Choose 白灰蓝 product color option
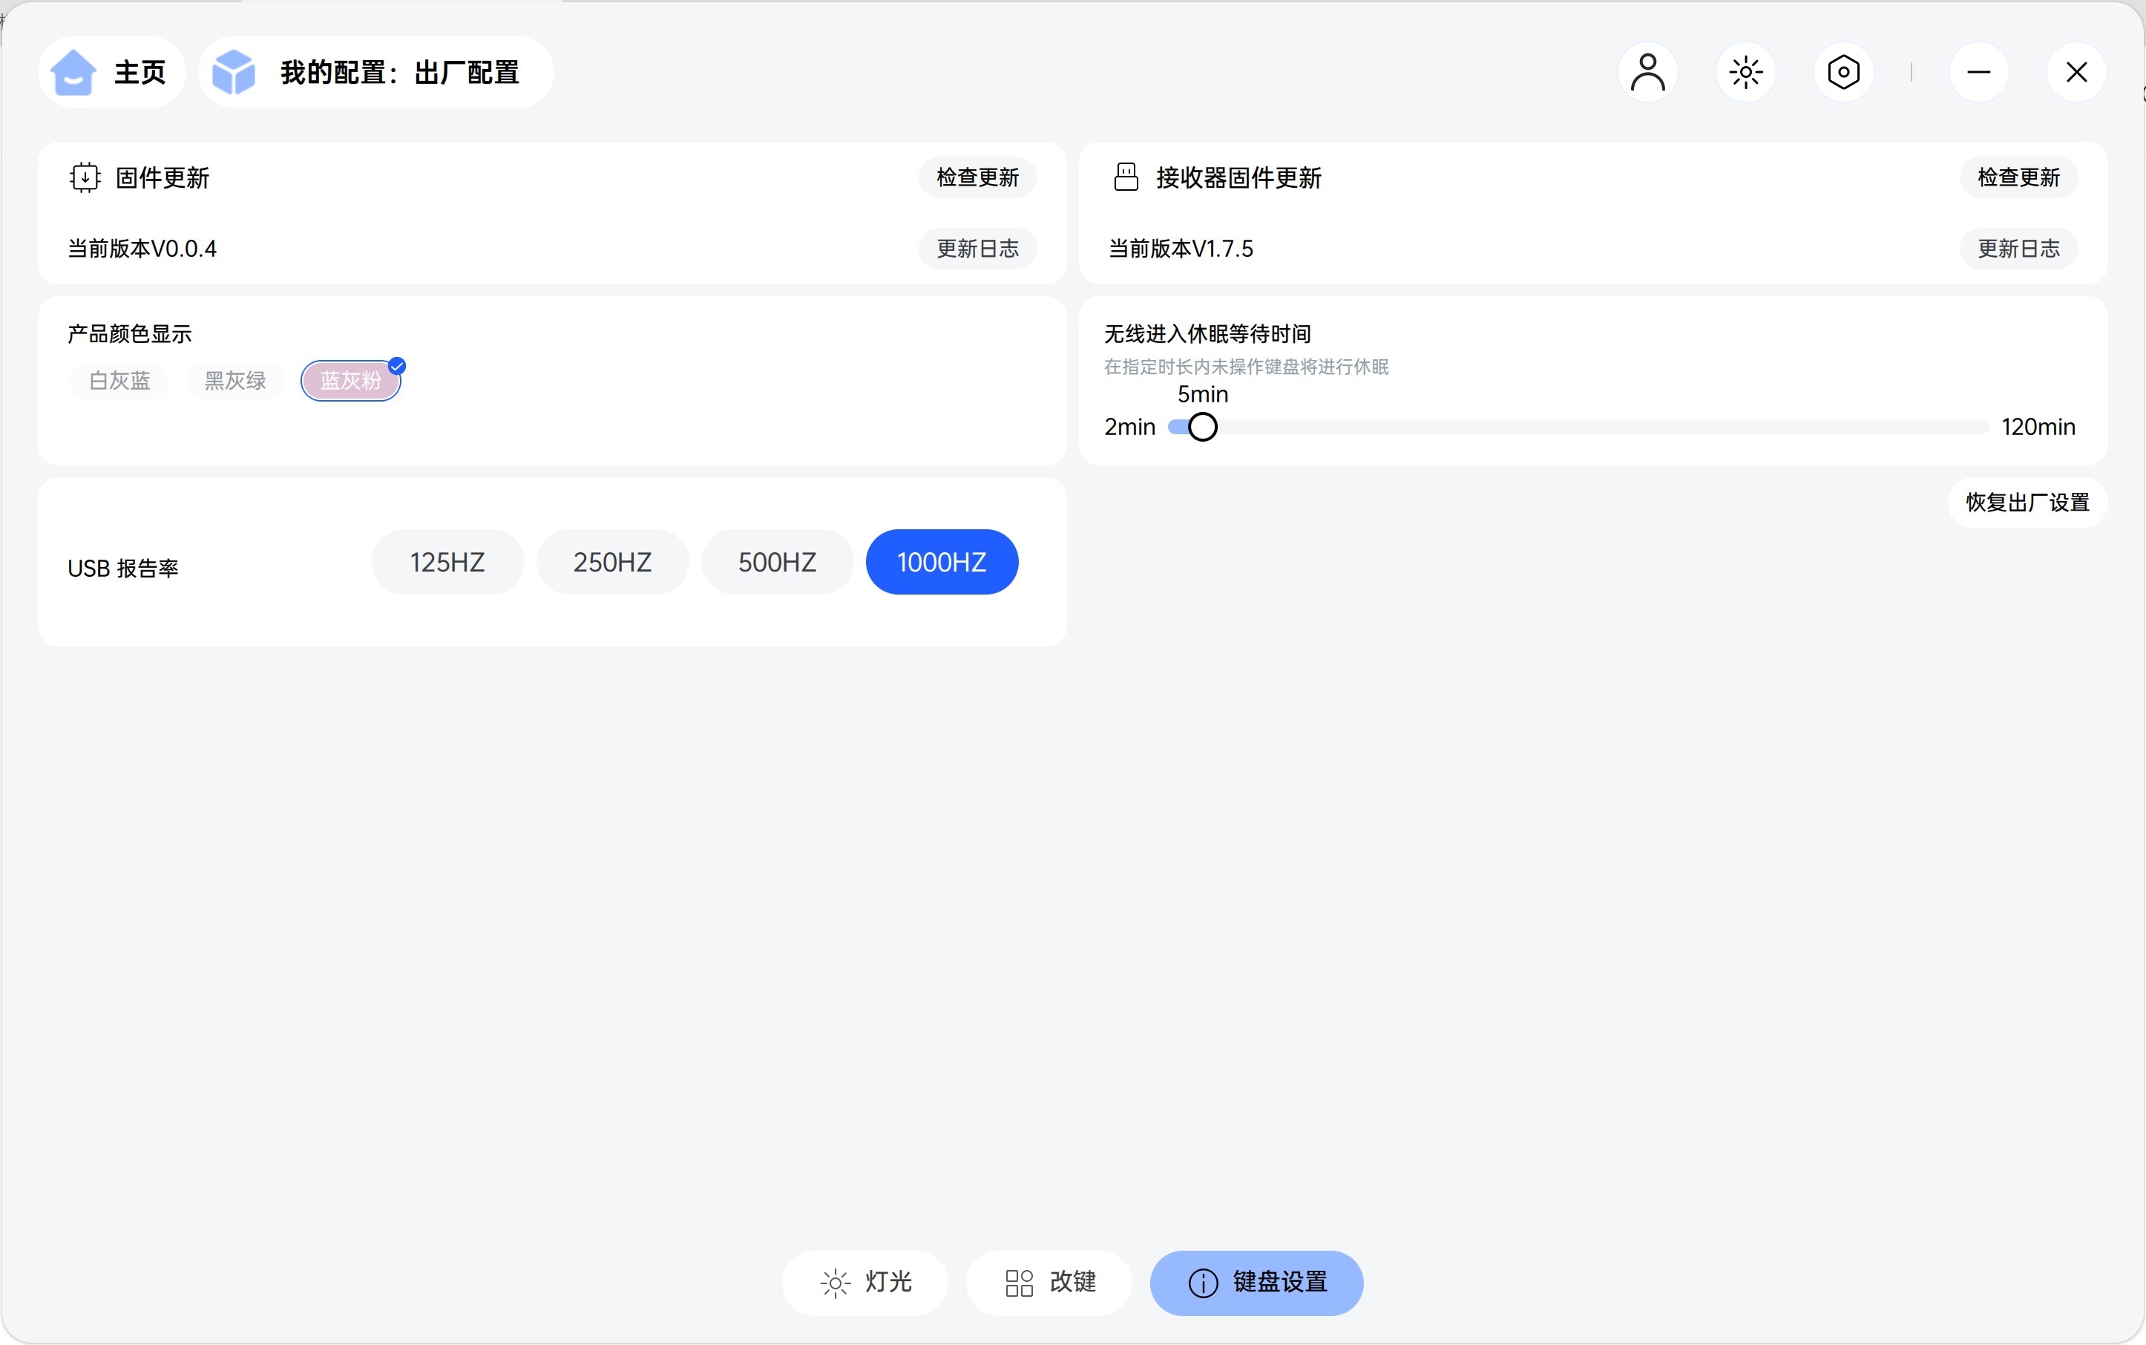The image size is (2146, 1345). coord(119,381)
